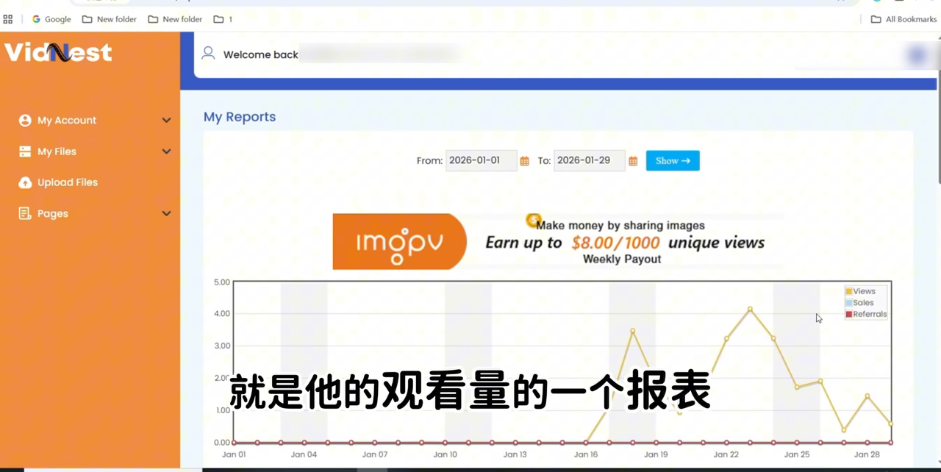Open the To date calendar picker

point(633,161)
